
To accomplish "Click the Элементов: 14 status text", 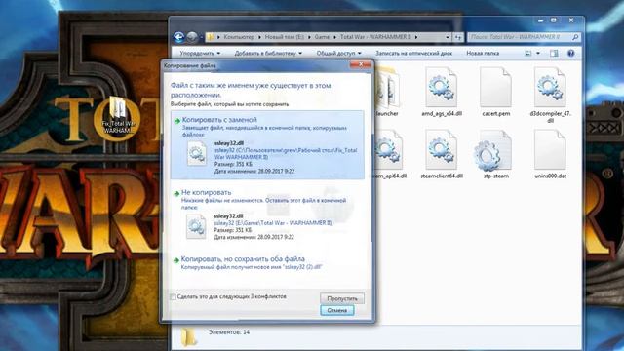I will point(229,331).
